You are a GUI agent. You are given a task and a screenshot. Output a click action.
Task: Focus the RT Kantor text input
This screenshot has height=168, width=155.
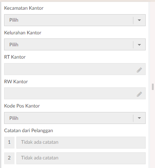pyautogui.click(x=75, y=69)
